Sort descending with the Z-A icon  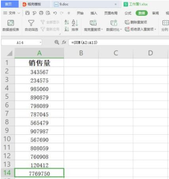[67, 29]
